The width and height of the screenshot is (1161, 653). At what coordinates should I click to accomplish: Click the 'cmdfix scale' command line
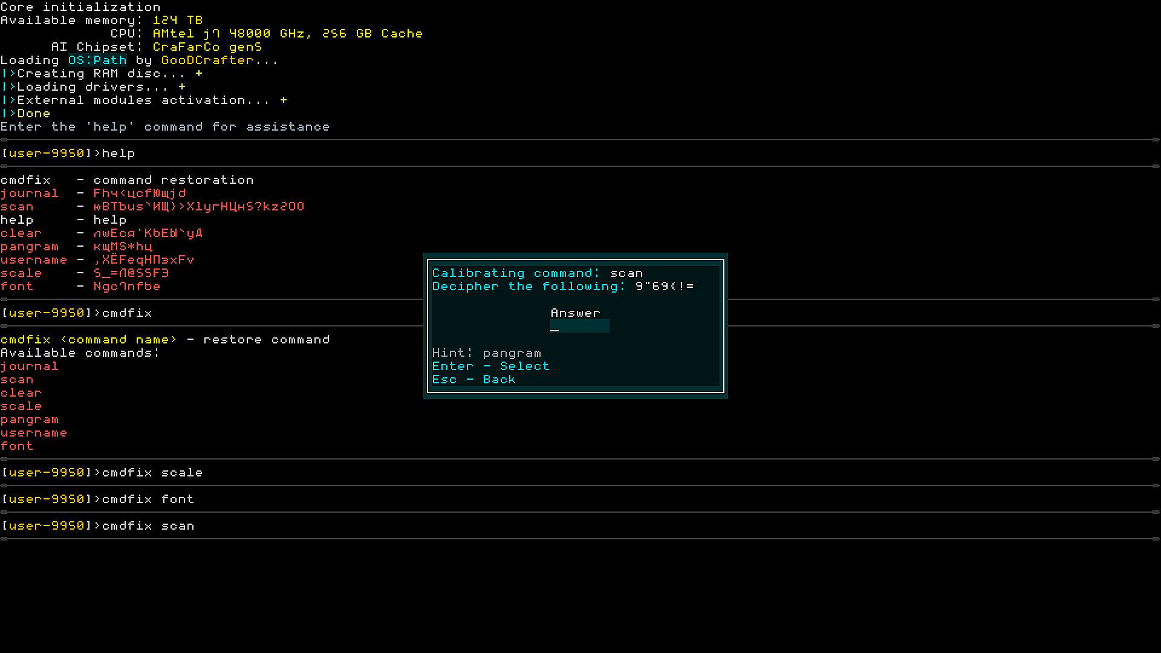152,473
